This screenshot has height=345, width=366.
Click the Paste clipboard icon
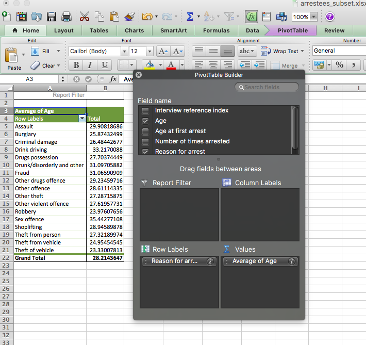tap(13, 56)
